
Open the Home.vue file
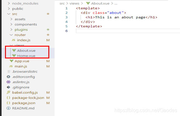(26, 56)
